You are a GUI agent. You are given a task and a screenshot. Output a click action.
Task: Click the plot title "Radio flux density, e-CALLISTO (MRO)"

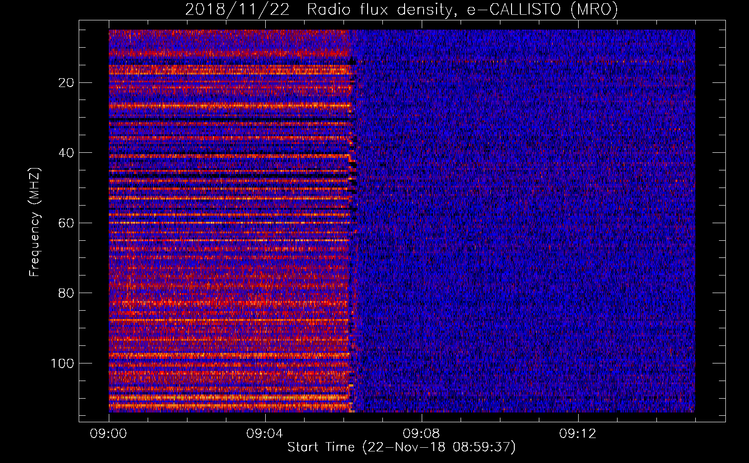[462, 9]
